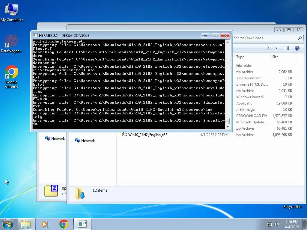
Task: Click the Application type row
Action: pos(245,103)
